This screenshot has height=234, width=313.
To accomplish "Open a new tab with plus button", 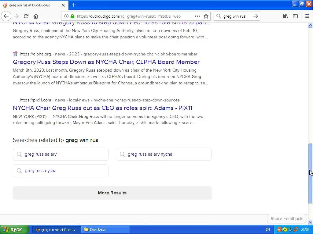I will click(74, 5).
